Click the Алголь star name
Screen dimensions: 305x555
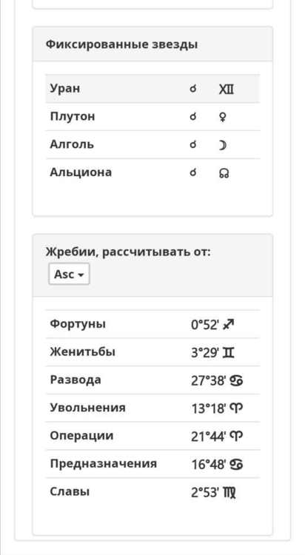coord(72,144)
